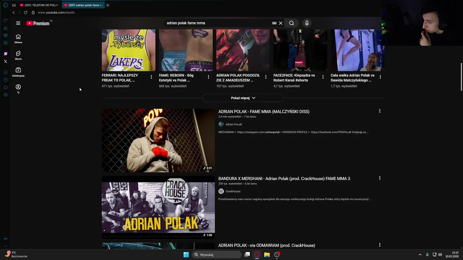Open Subskrypcje in the YouTube sidebar
Viewport: 463px width, 260px height.
18,72
